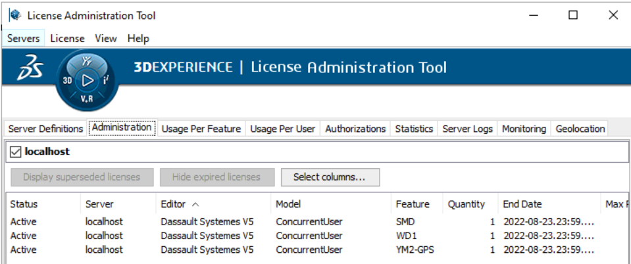Open the Geolocation tab

point(580,129)
